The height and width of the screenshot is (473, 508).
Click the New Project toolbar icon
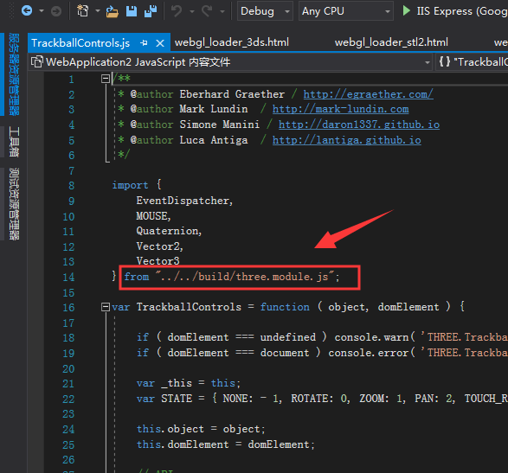(82, 11)
